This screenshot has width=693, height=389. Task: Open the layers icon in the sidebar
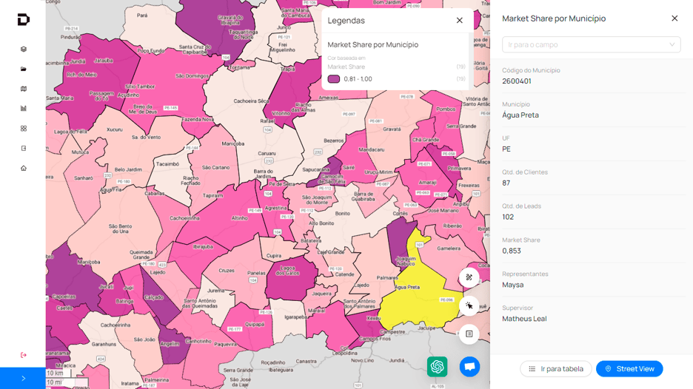click(x=24, y=49)
